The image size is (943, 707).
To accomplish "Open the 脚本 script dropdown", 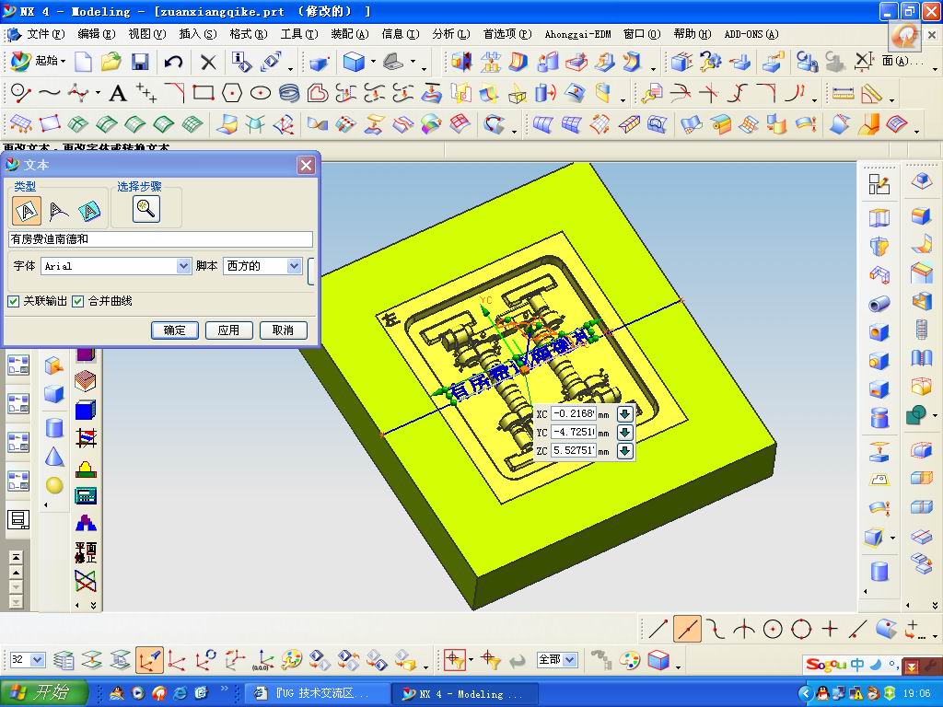I will [x=294, y=266].
